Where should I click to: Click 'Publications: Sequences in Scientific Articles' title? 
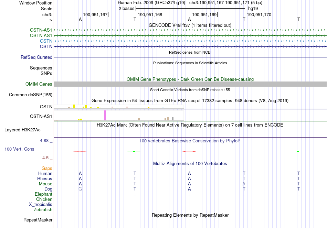[190, 63]
